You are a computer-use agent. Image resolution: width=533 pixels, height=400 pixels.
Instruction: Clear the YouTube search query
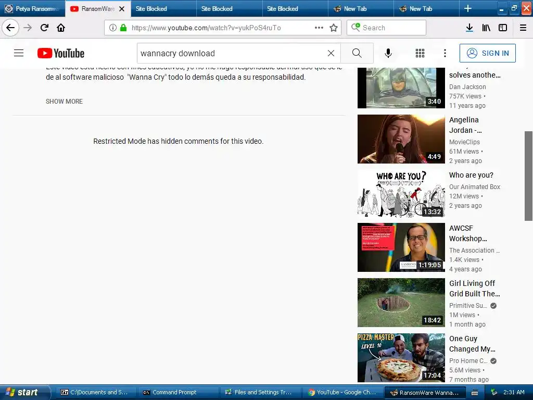point(331,53)
